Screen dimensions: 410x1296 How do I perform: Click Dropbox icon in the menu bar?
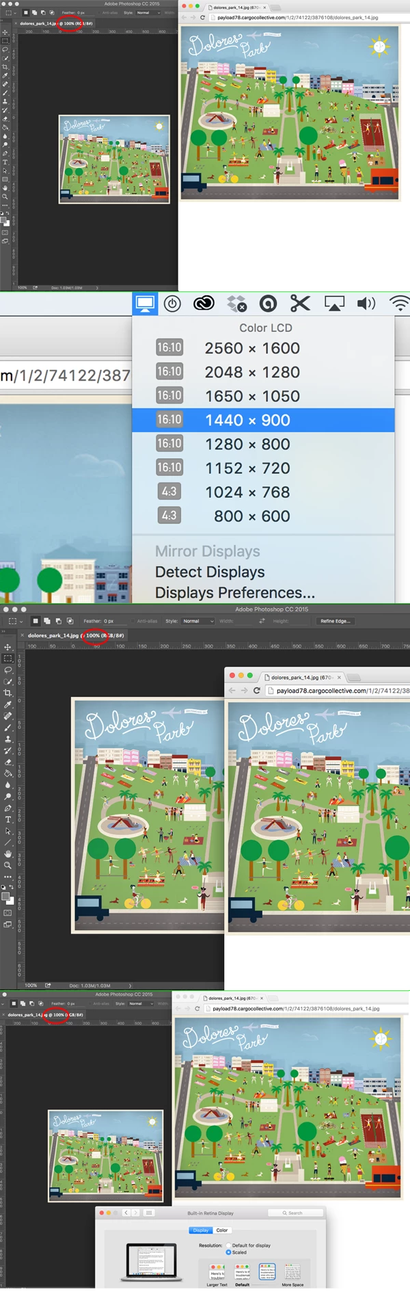coord(236,304)
